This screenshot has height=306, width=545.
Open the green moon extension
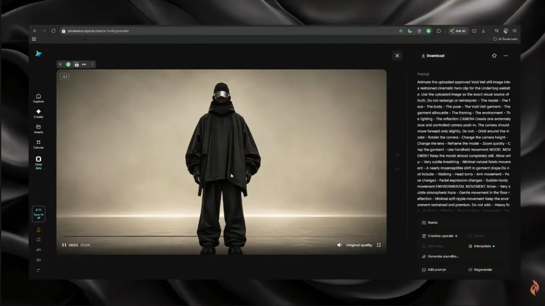(410, 31)
